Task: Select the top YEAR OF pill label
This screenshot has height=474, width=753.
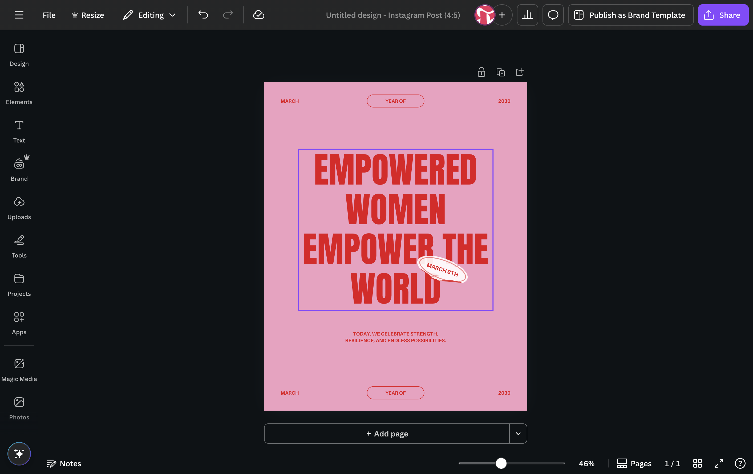Action: pyautogui.click(x=395, y=101)
